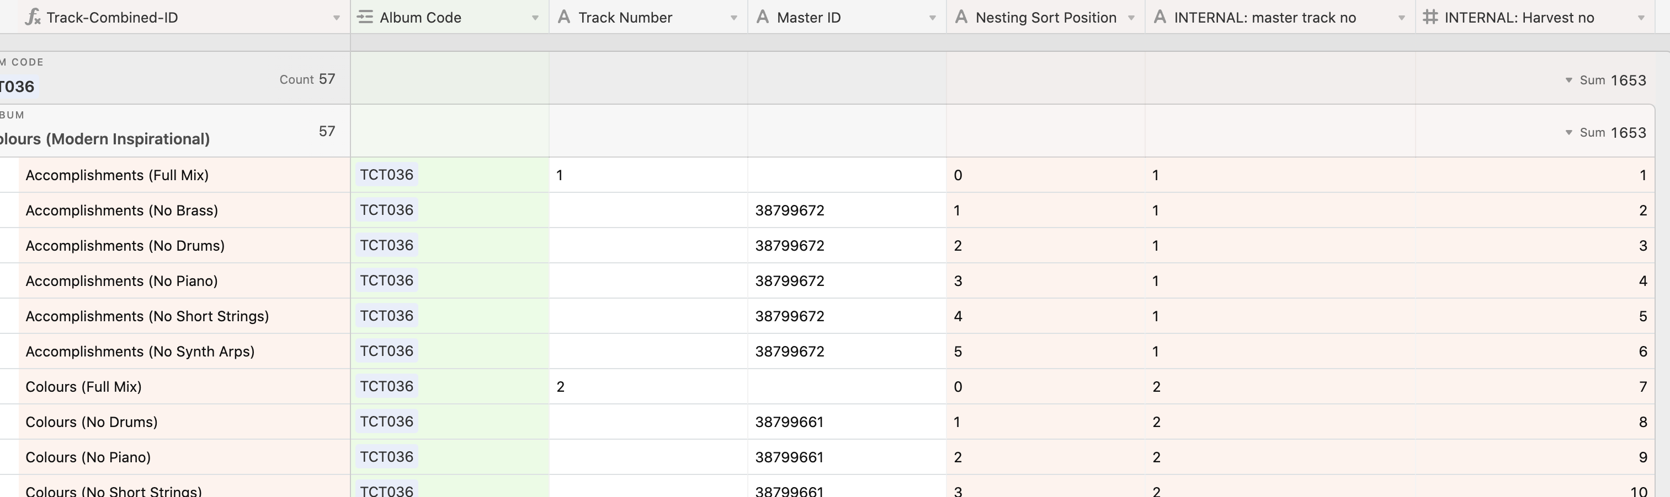Select the Accomplishments (No Drums) cell
Screen dimensions: 1670x497
point(184,245)
